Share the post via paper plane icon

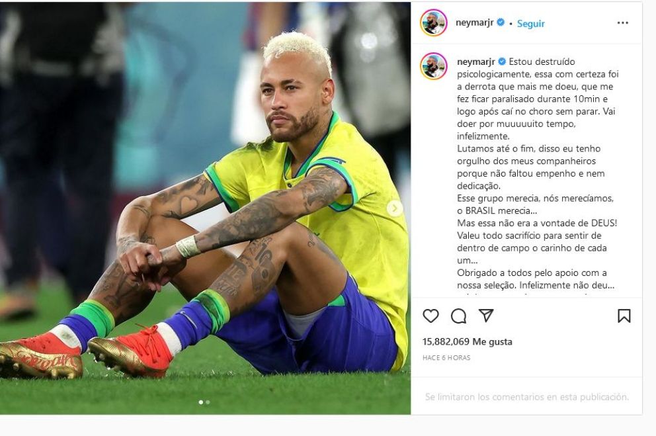click(486, 316)
